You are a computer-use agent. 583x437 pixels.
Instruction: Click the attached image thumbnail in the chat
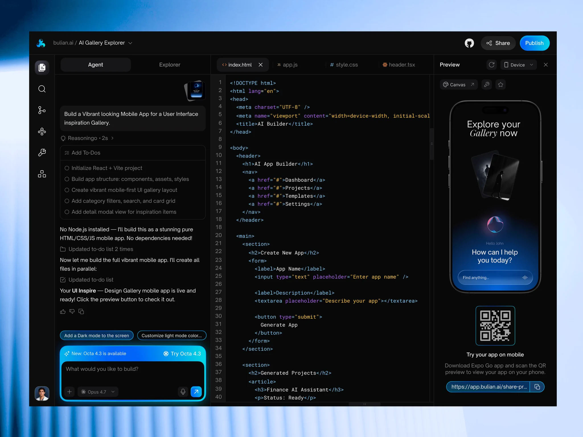coord(195,91)
